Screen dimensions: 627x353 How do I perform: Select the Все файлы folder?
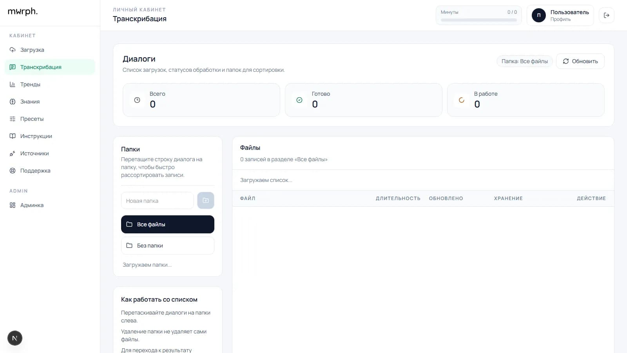(167, 224)
